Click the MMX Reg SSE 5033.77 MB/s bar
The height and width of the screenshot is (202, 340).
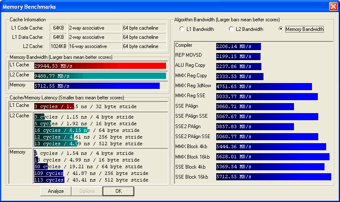(267, 96)
